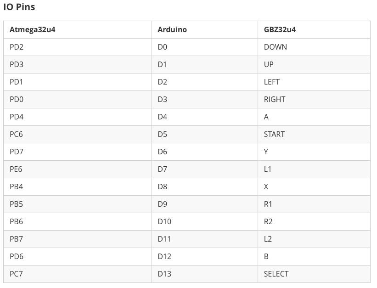The height and width of the screenshot is (288, 377).
Task: Click the D7 Arduino cell
Action: point(205,169)
